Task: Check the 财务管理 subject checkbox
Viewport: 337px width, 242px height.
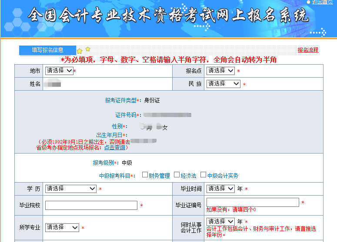Action: 145,175
